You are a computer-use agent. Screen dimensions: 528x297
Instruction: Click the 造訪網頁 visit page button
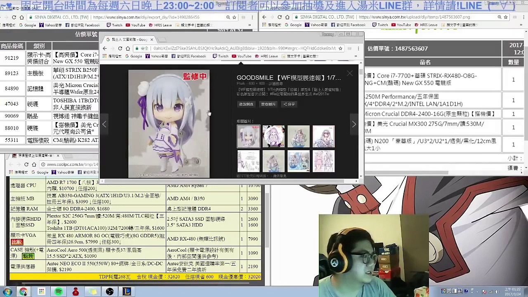246,104
